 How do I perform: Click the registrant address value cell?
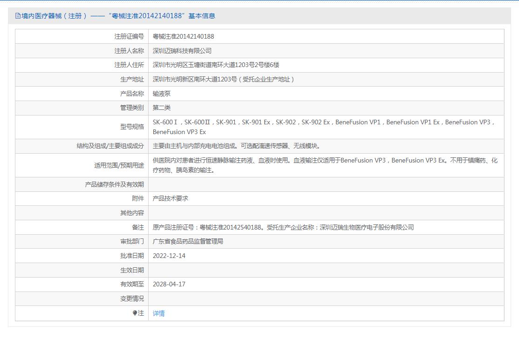point(216,65)
